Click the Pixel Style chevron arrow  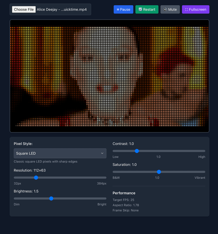pyautogui.click(x=102, y=153)
